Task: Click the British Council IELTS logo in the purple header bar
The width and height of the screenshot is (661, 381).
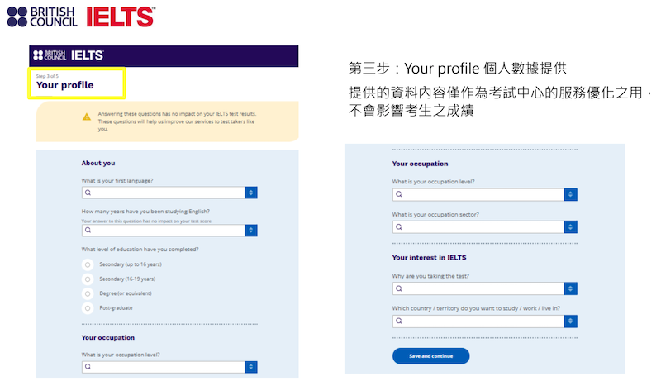Action: click(x=69, y=55)
